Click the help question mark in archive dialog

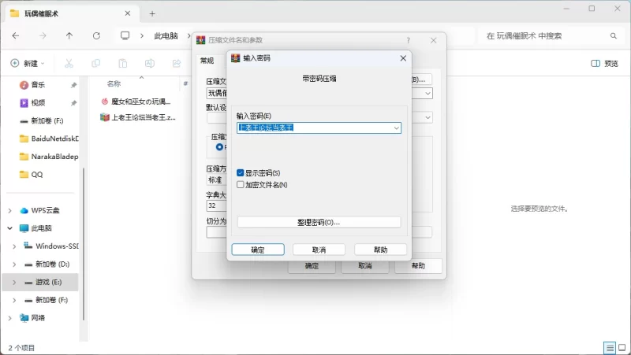pos(408,40)
